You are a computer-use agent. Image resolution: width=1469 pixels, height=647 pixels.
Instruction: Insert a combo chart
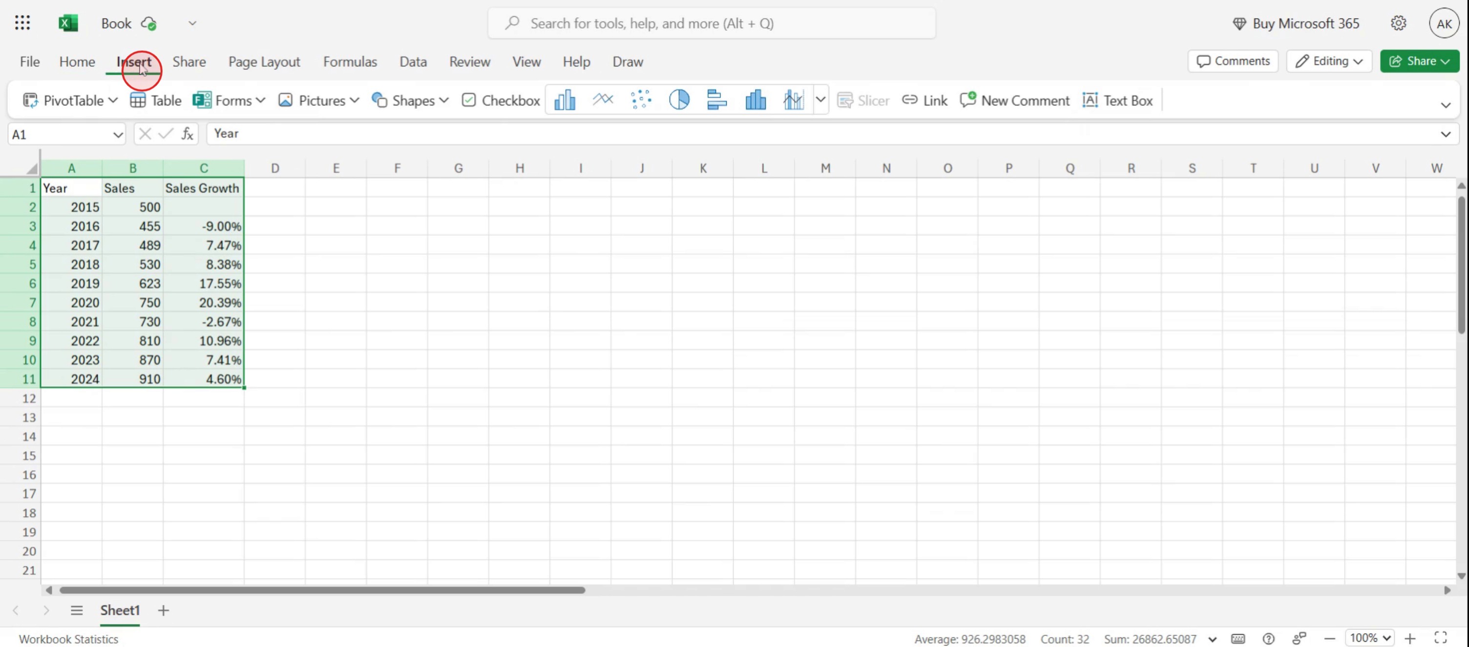tap(793, 100)
